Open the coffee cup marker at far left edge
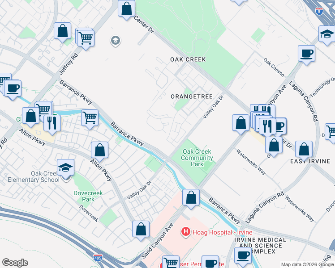 coord(13,88)
